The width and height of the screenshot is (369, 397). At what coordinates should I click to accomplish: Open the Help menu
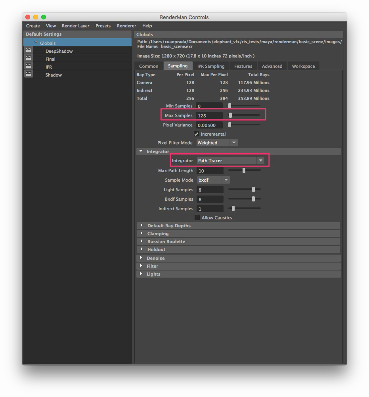pos(147,26)
